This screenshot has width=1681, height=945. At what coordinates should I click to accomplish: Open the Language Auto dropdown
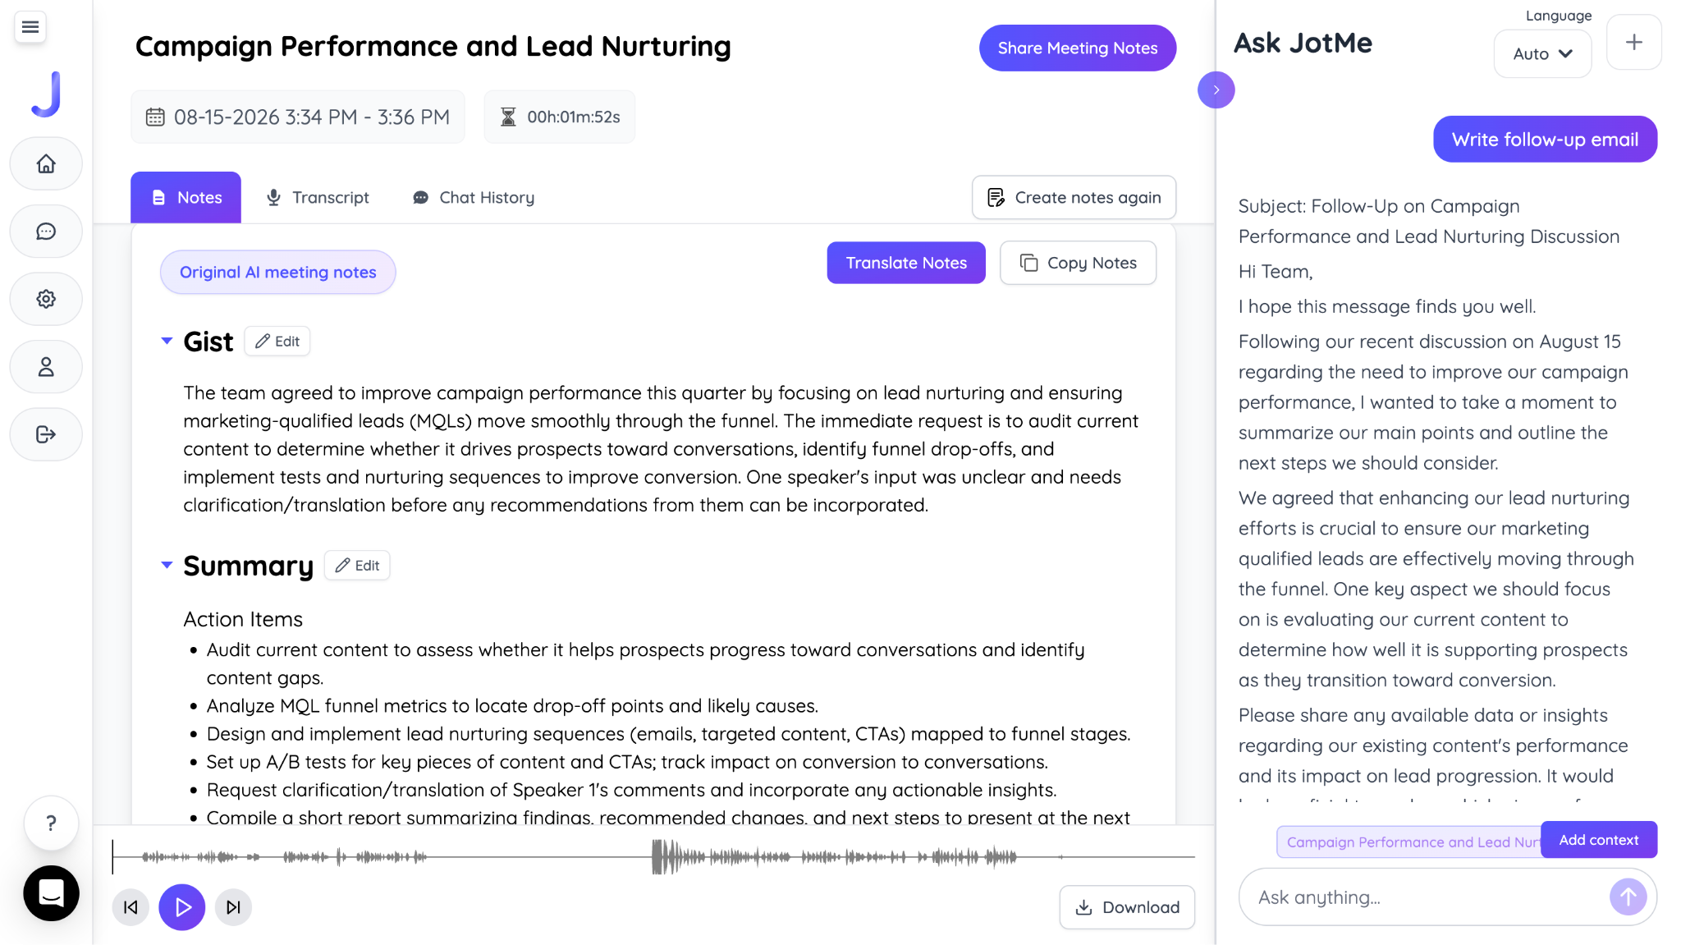point(1542,54)
